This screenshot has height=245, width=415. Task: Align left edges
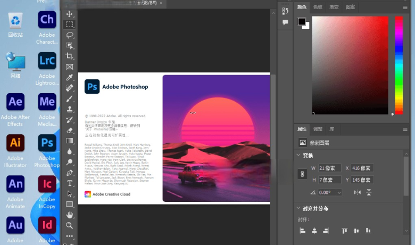pyautogui.click(x=302, y=231)
